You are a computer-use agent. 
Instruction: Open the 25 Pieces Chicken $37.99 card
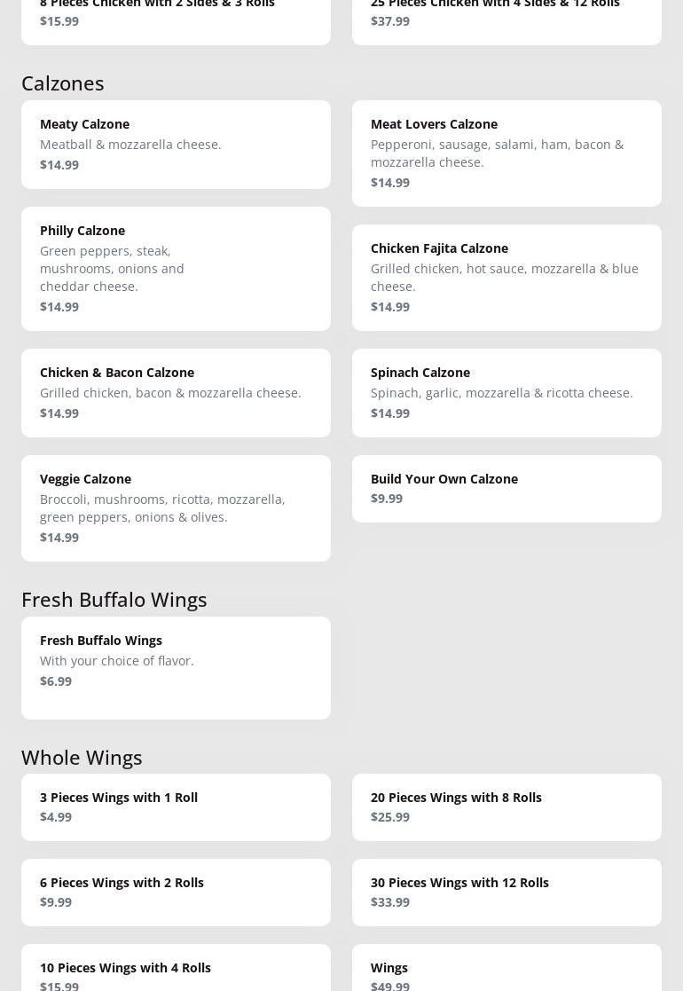pyautogui.click(x=506, y=18)
